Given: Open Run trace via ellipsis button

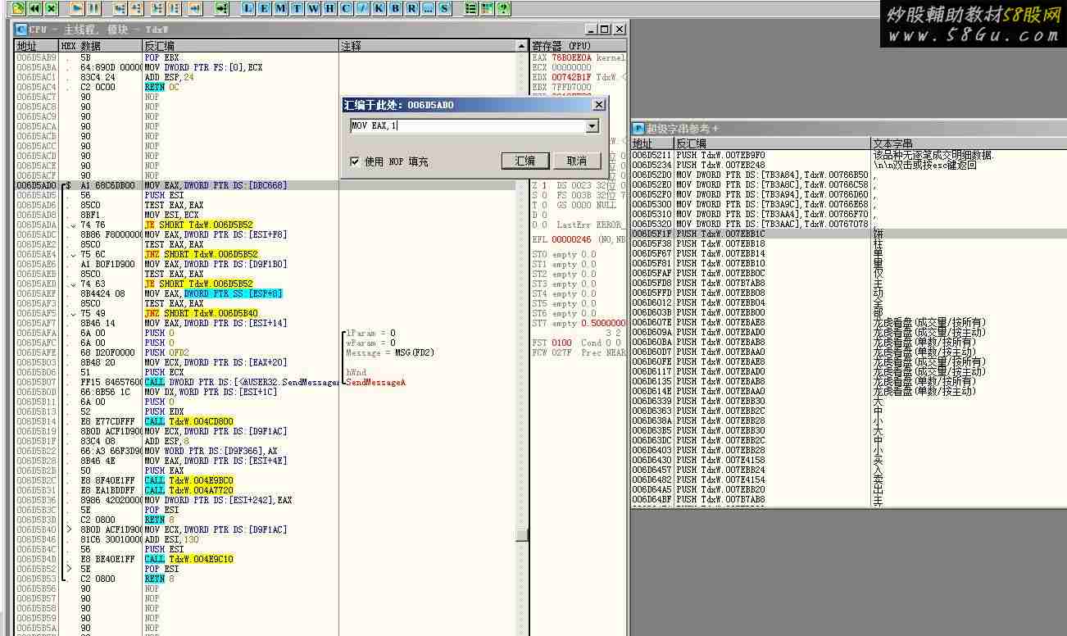Looking at the screenshot, I should point(427,8).
